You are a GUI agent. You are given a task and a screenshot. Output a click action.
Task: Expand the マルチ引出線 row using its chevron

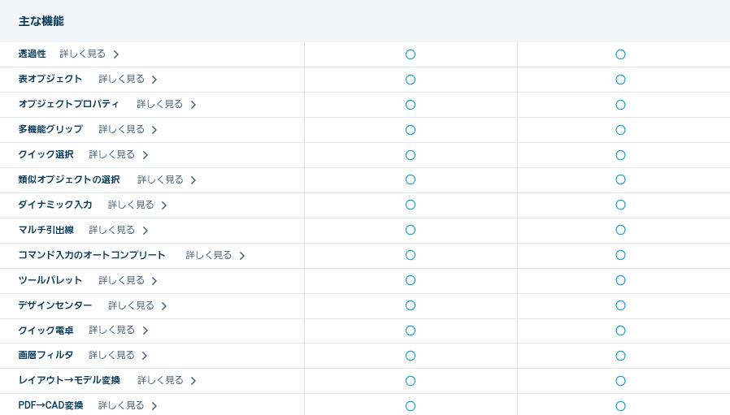(146, 231)
